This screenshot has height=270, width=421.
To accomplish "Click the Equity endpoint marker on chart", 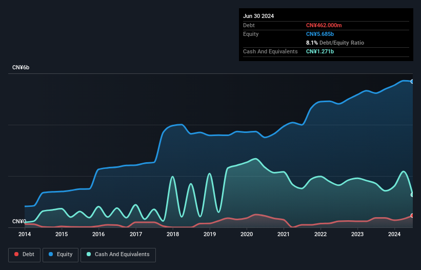I will (412, 82).
